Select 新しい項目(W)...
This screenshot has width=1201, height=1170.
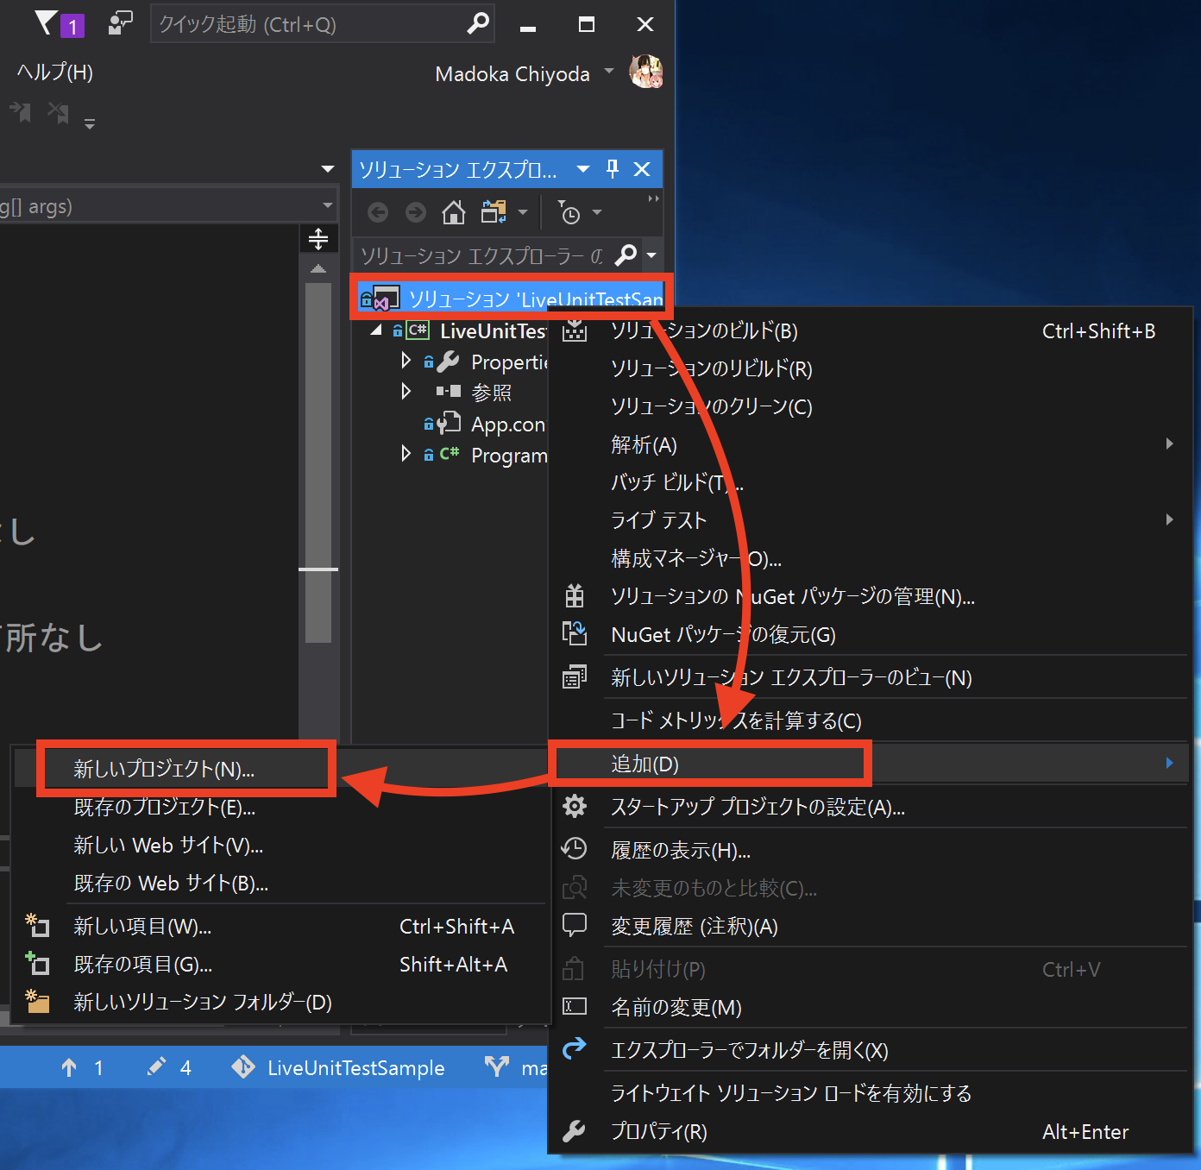tap(280, 926)
